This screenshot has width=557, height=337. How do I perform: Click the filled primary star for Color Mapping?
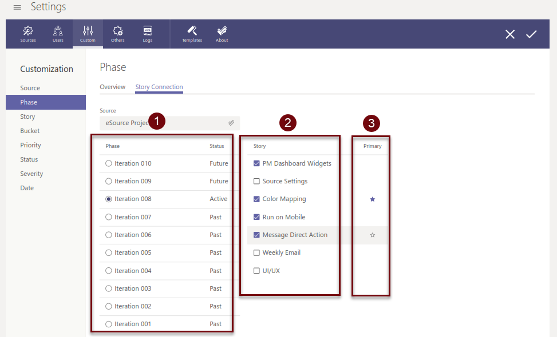click(372, 199)
